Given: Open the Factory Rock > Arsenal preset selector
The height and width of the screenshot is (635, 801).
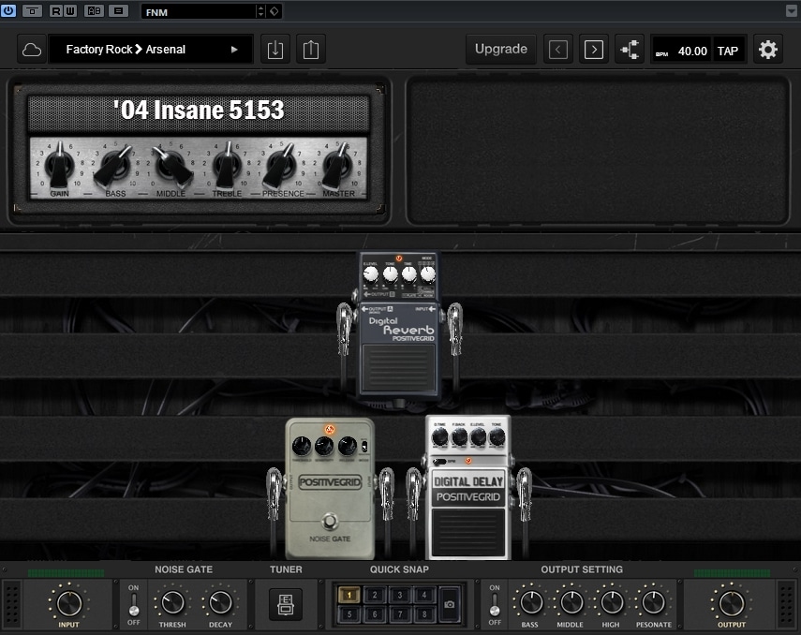Looking at the screenshot, I should pos(151,50).
